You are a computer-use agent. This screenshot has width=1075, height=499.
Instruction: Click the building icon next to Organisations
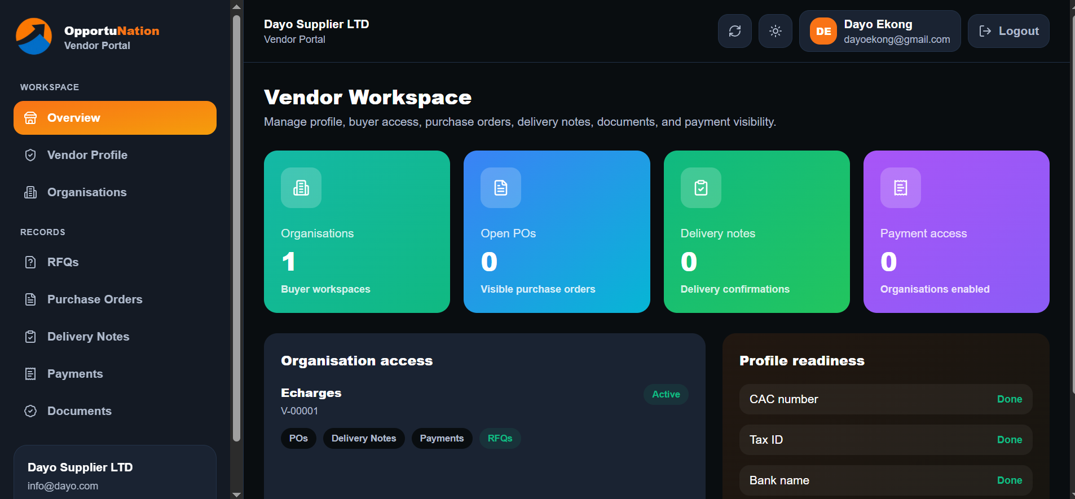coord(30,192)
